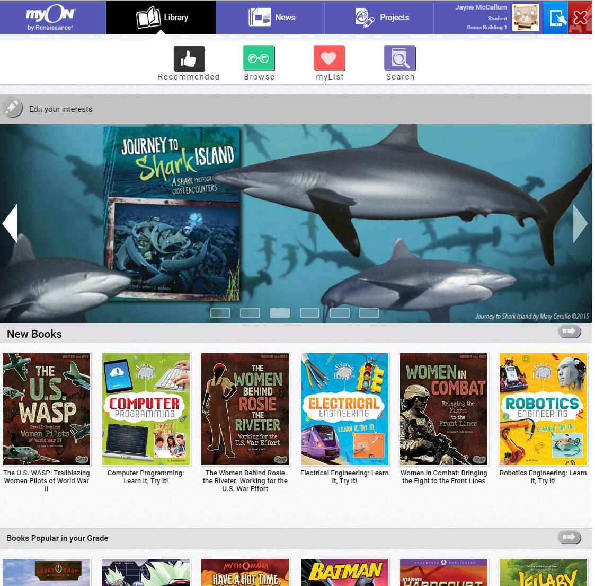Open Jayne McCallum user name
The image size is (595, 586).
(x=481, y=7)
